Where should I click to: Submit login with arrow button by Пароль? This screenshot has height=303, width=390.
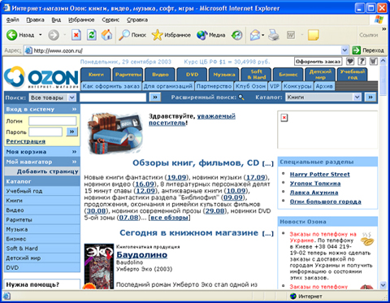point(71,132)
